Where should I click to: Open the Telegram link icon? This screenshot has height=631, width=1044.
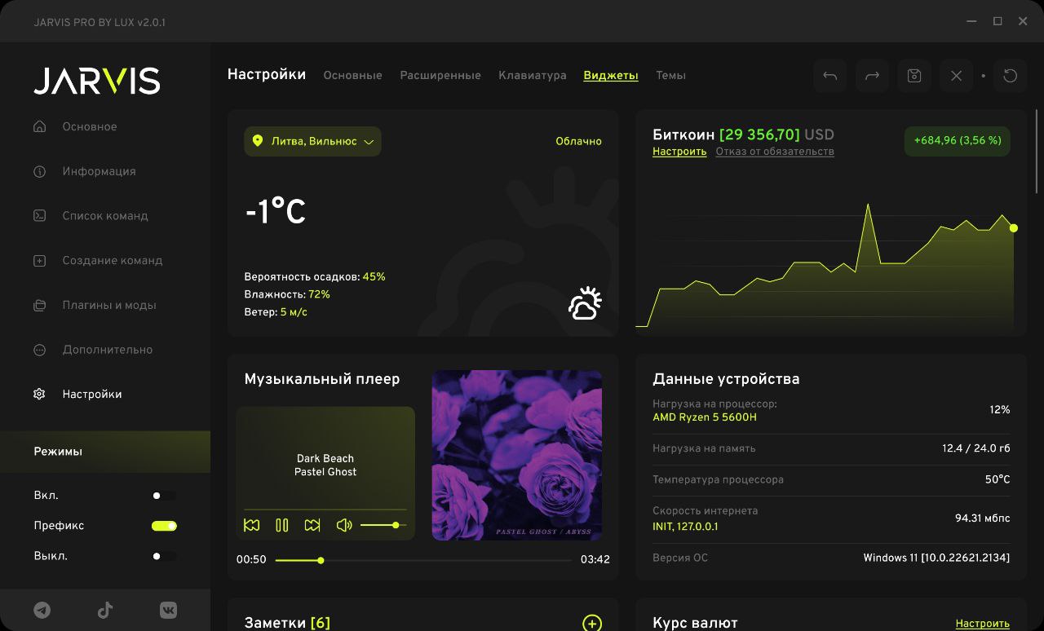coord(42,610)
